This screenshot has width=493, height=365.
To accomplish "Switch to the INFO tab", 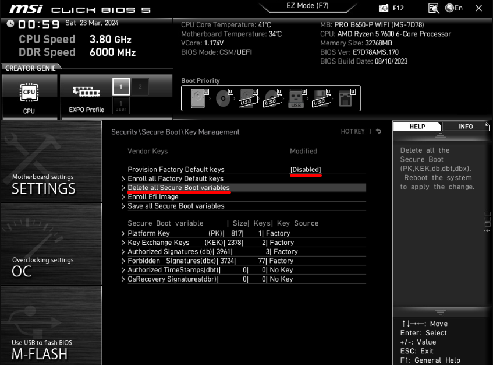I will [x=466, y=126].
